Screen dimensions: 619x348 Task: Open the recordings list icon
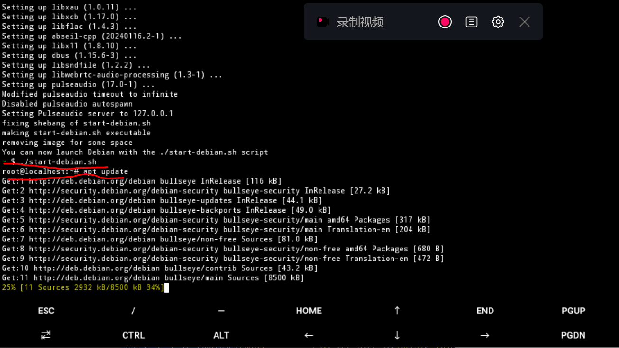coord(471,22)
